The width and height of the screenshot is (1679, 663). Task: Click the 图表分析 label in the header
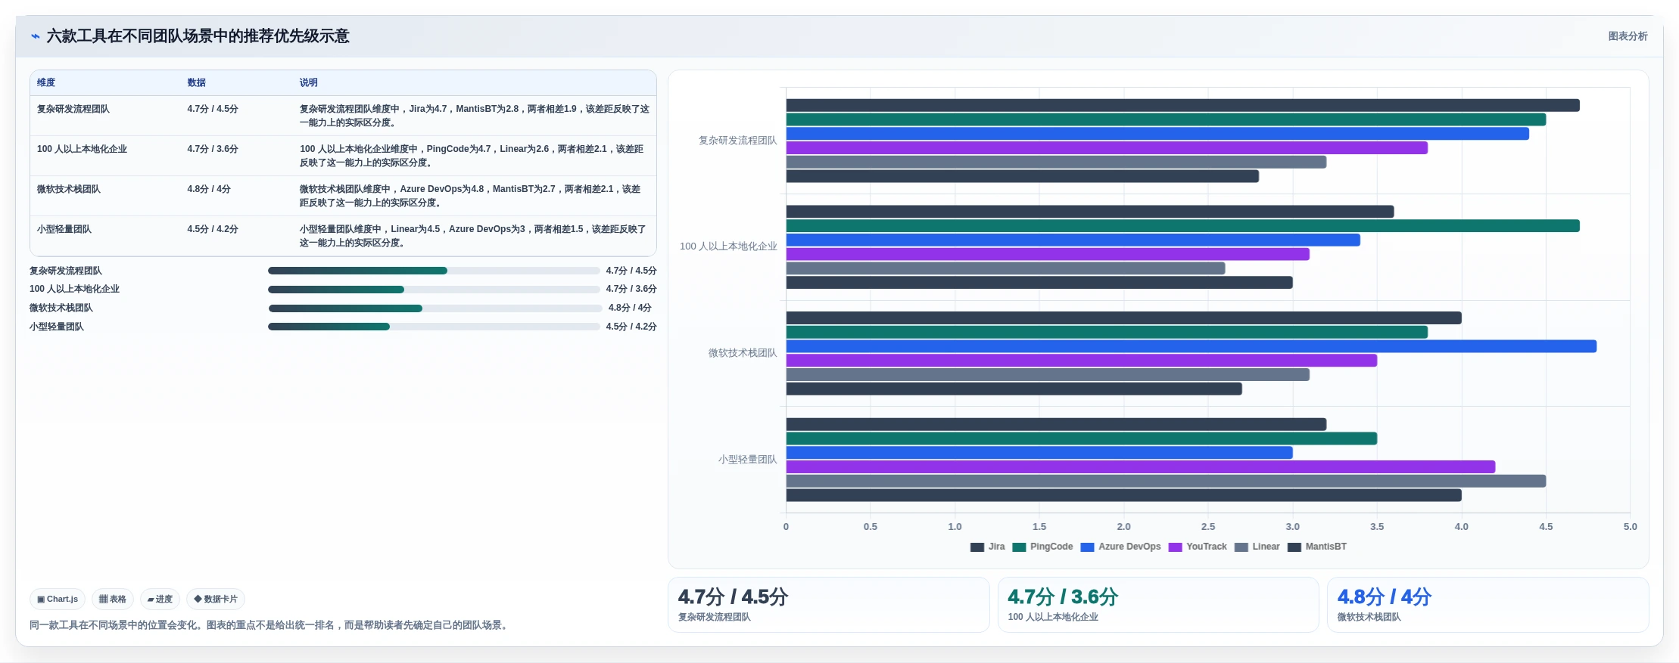[x=1628, y=36]
